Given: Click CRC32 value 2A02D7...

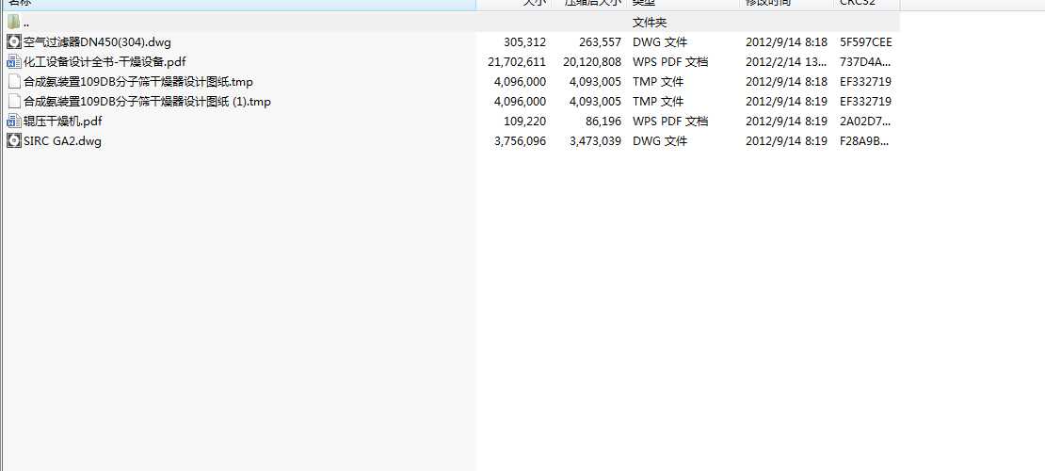Looking at the screenshot, I should point(865,122).
